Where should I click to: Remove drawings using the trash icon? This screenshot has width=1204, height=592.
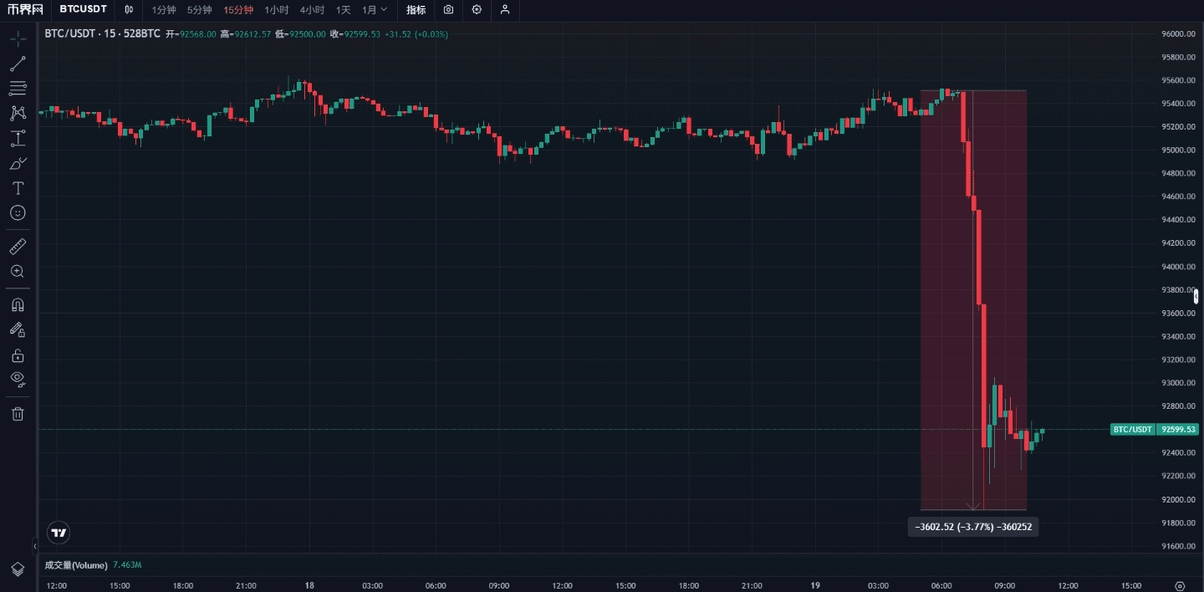[18, 413]
